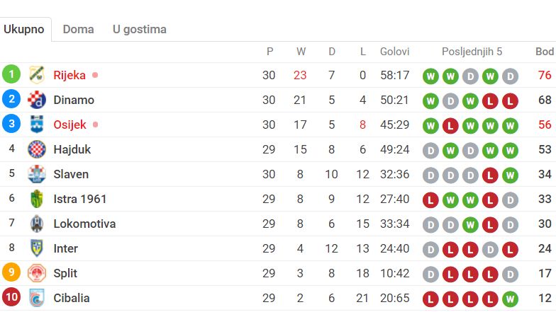Click the Golovi column header
Image resolution: width=556 pixels, height=312 pixels.
coord(395,52)
